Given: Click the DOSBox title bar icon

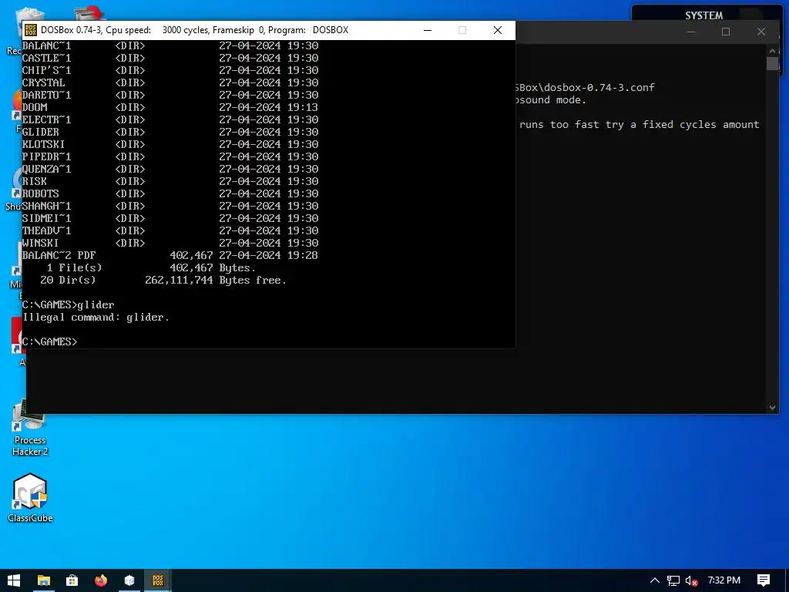Looking at the screenshot, I should [x=31, y=30].
